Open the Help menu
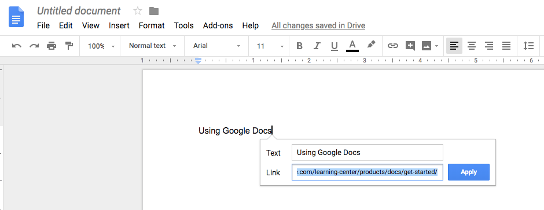The width and height of the screenshot is (544, 210). point(251,25)
